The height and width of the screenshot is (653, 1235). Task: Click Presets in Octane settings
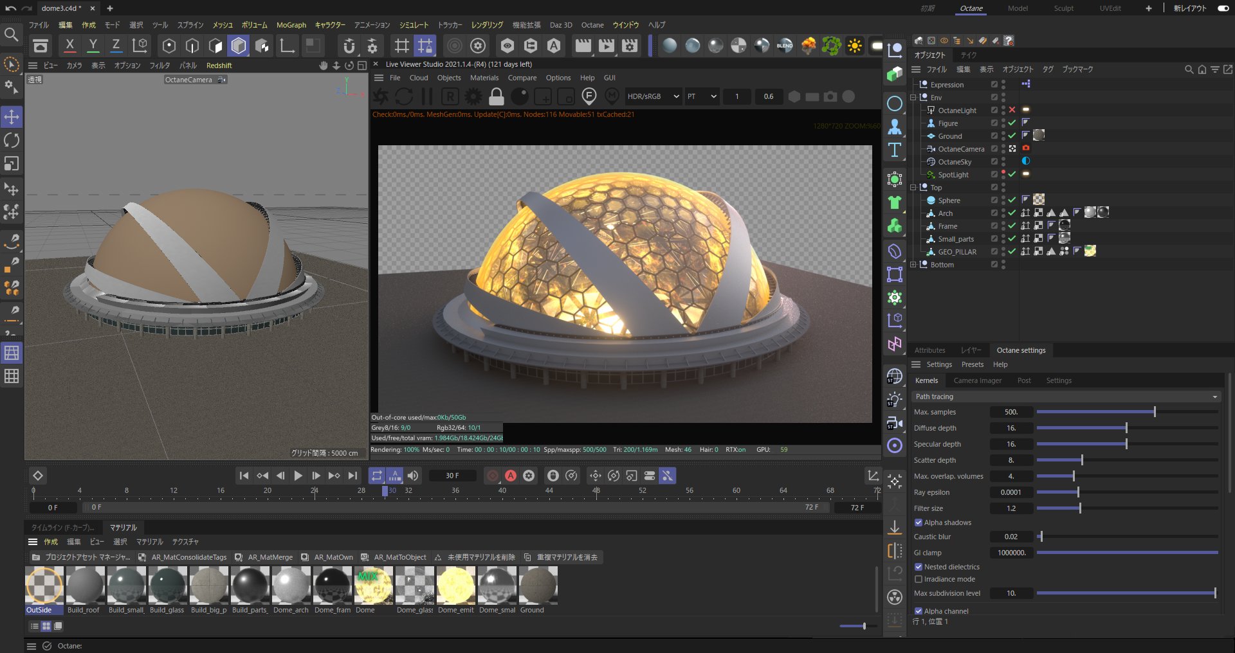[972, 364]
